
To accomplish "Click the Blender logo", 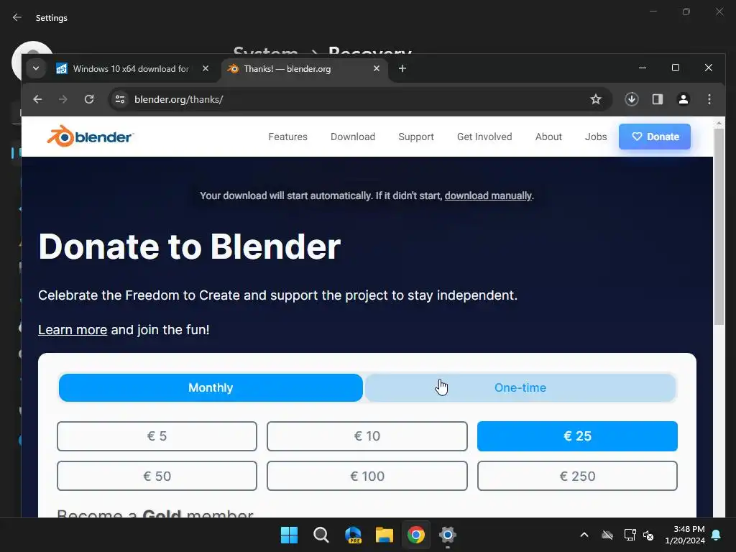I will (90, 137).
